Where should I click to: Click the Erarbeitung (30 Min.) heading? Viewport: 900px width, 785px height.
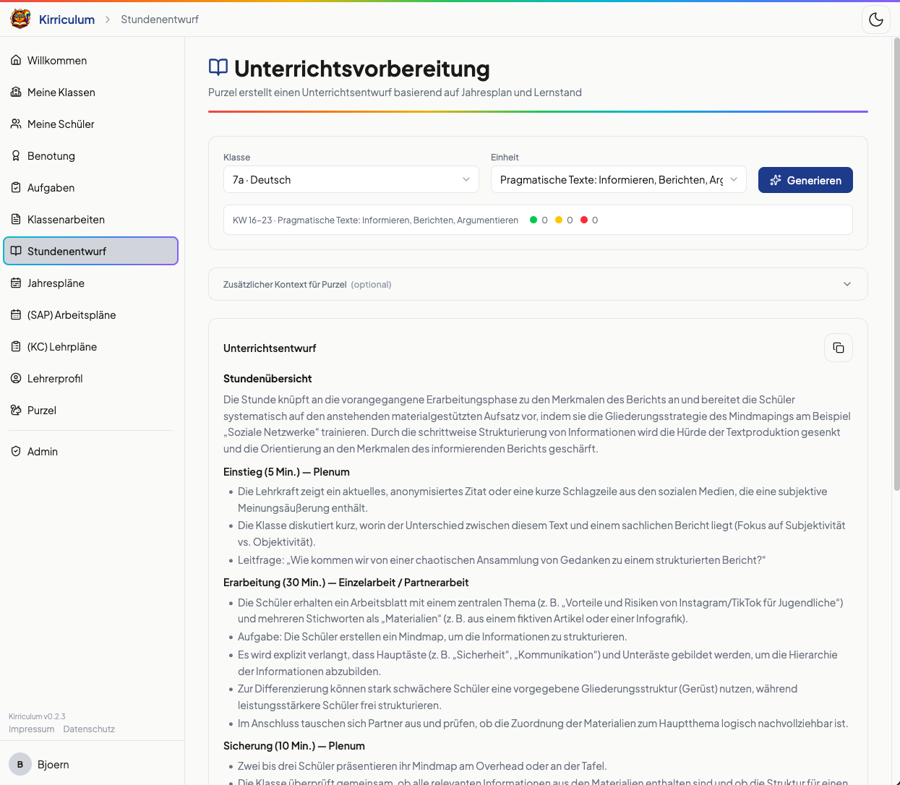click(x=346, y=582)
